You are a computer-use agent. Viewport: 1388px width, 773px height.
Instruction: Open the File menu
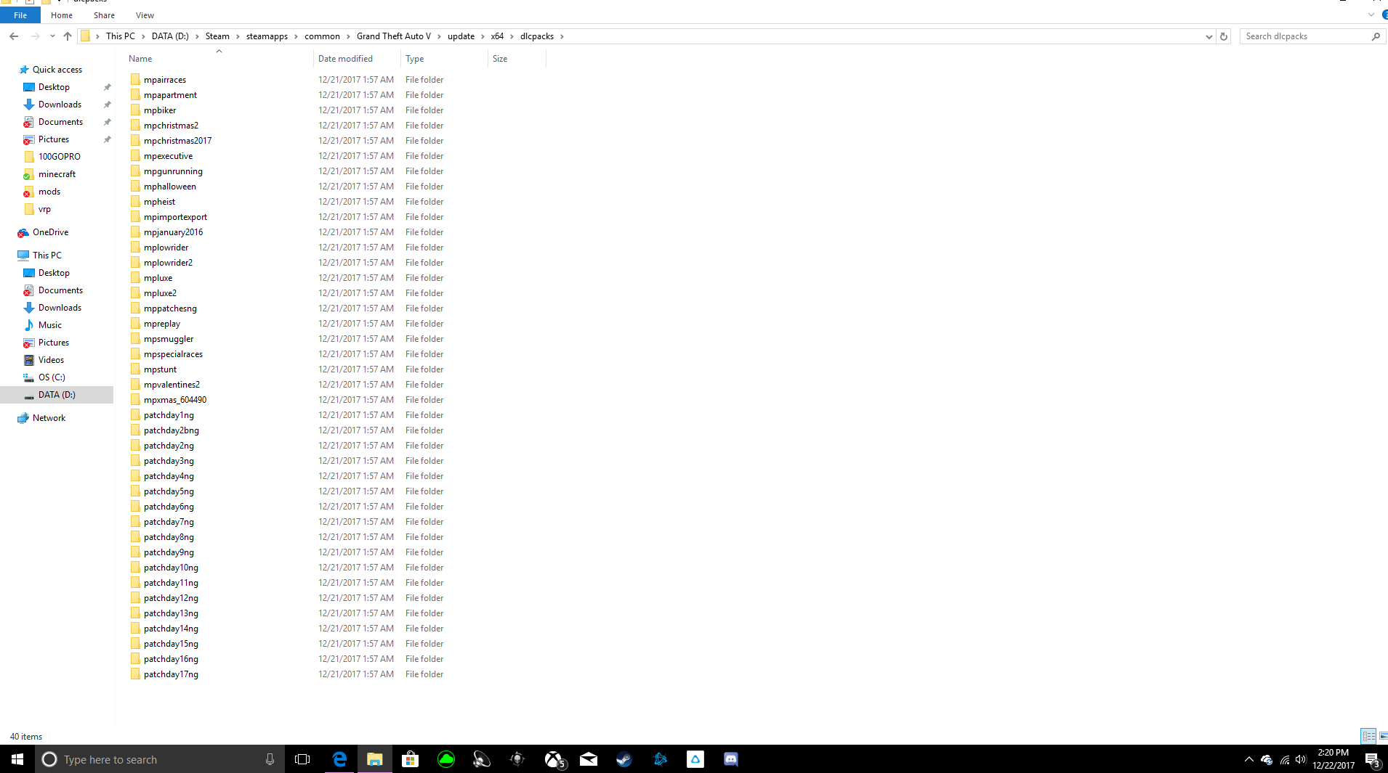(x=20, y=15)
